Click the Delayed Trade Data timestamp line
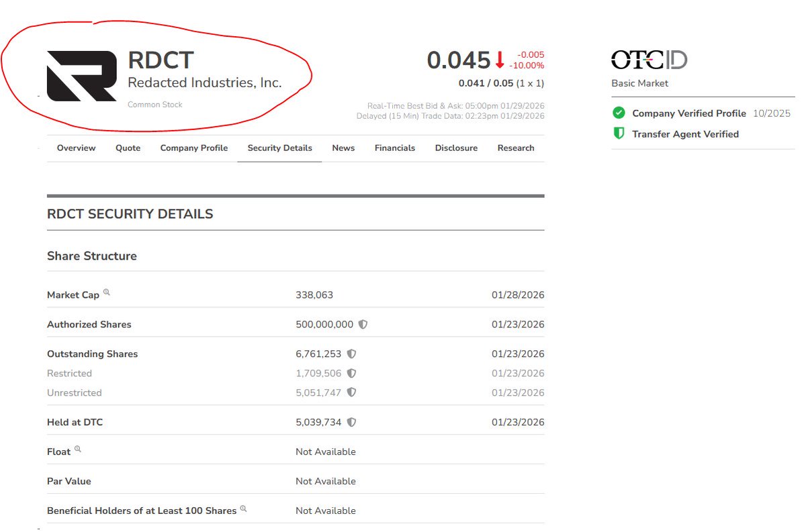The height and width of the screenshot is (532, 806). tap(451, 116)
